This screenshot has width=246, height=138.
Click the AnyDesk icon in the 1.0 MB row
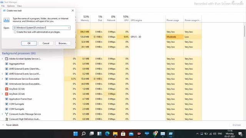[x=7, y=89]
